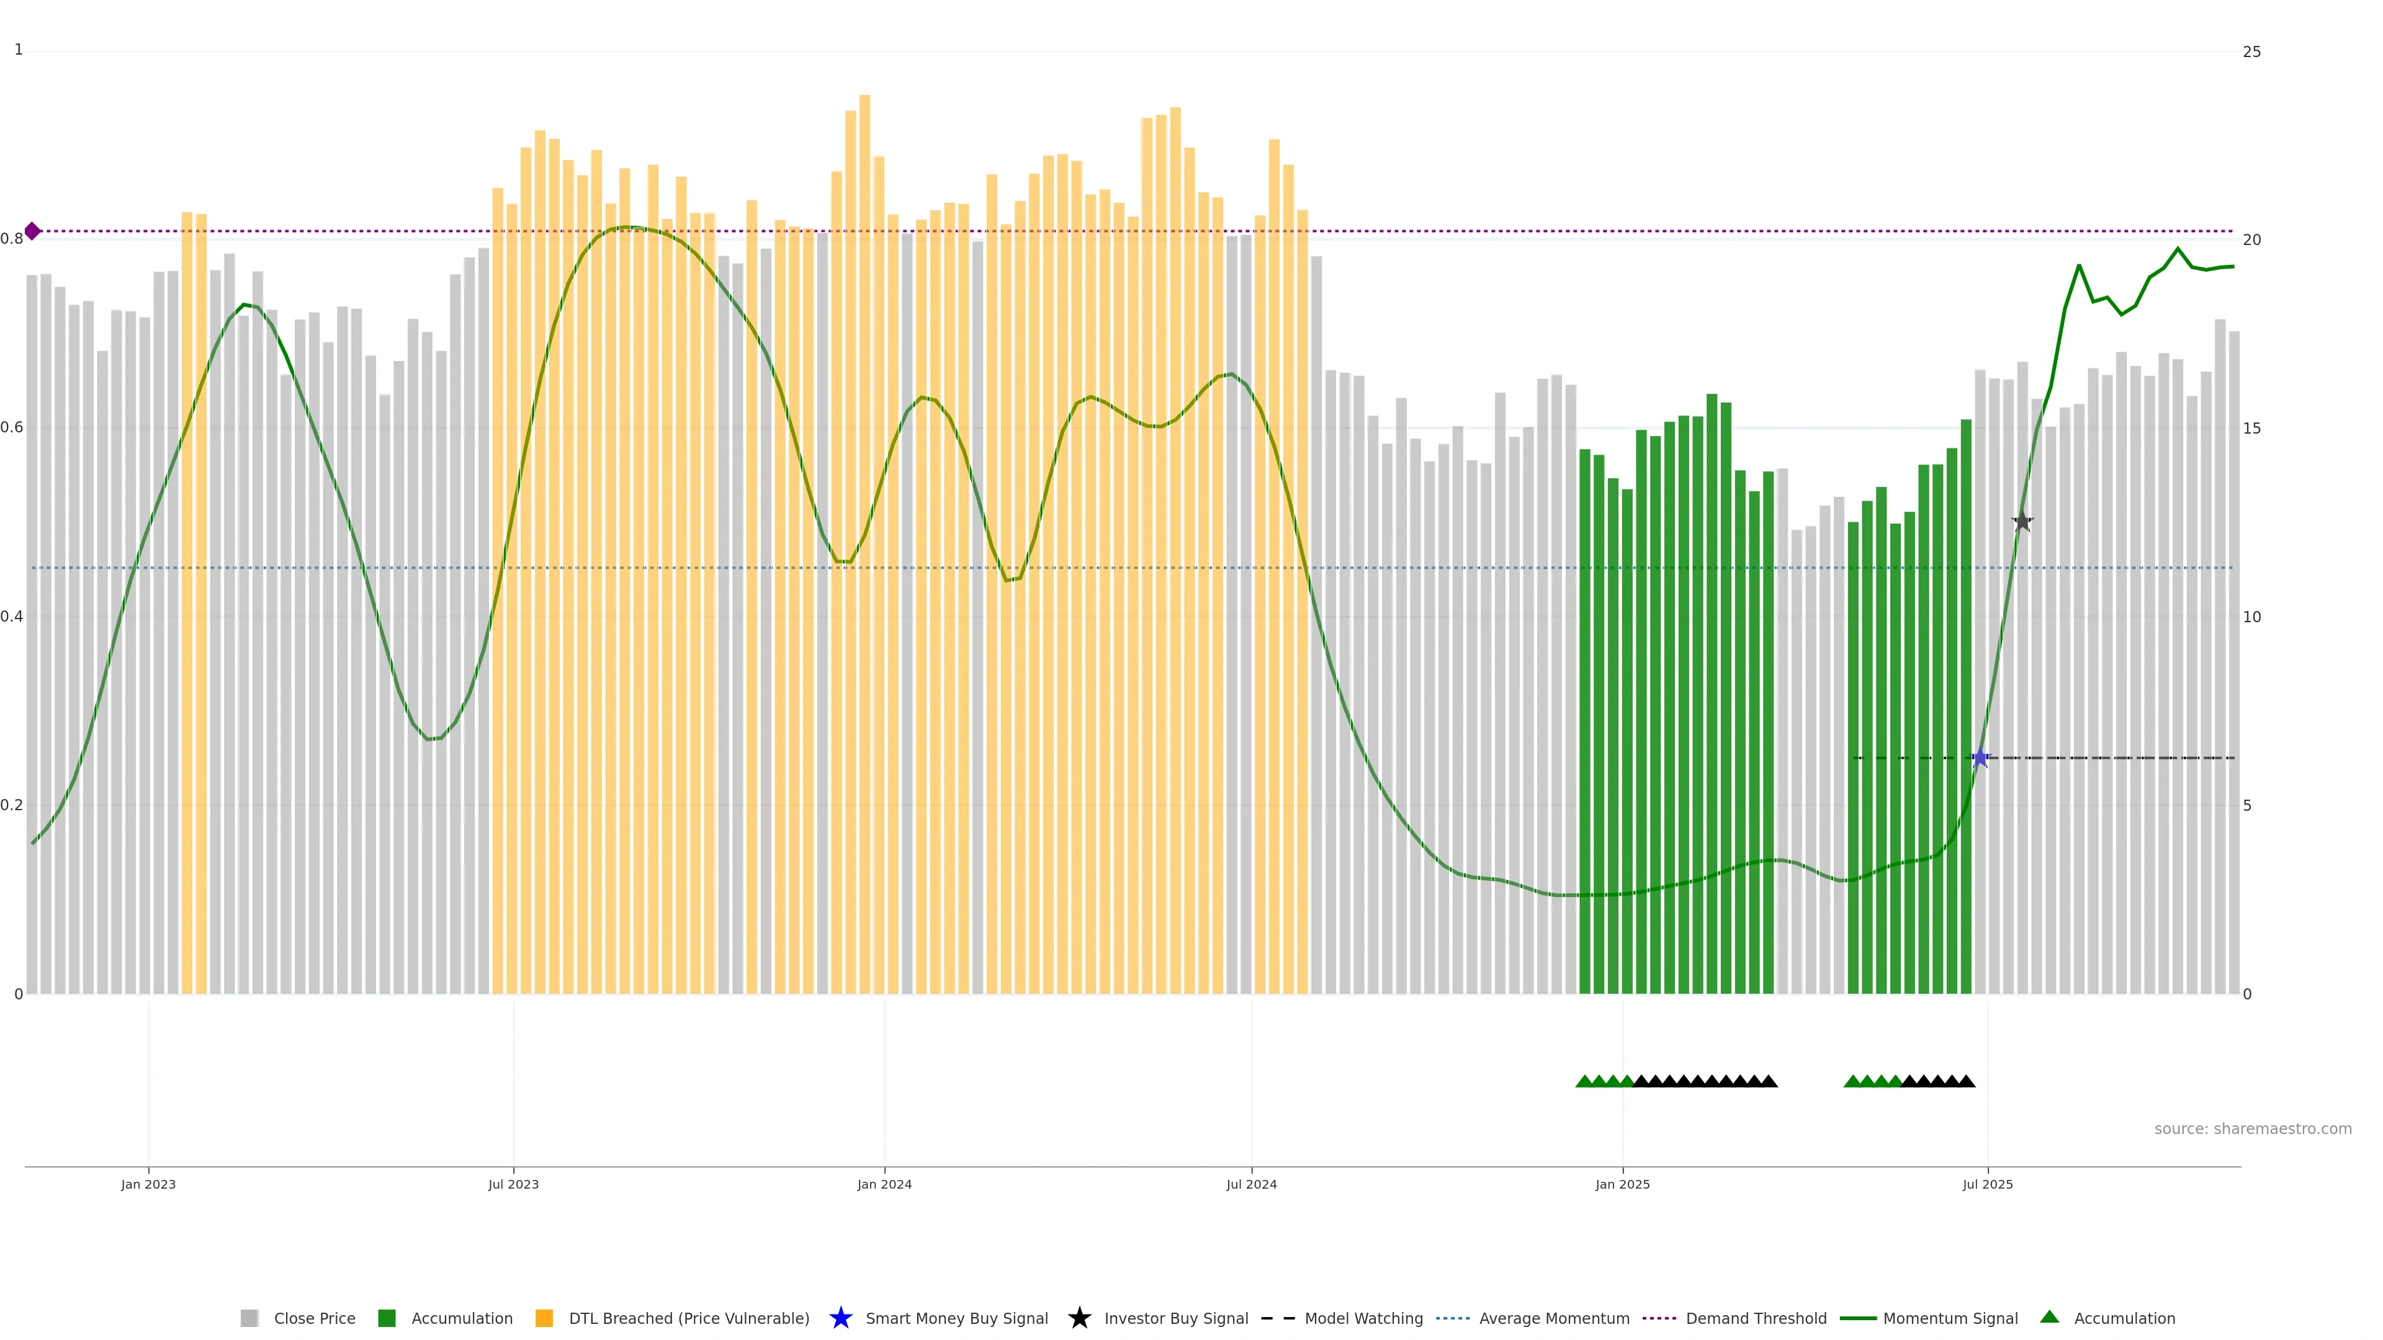The width and height of the screenshot is (2383, 1340).
Task: Click the orange DTL Breached swatch
Action: (544, 1318)
